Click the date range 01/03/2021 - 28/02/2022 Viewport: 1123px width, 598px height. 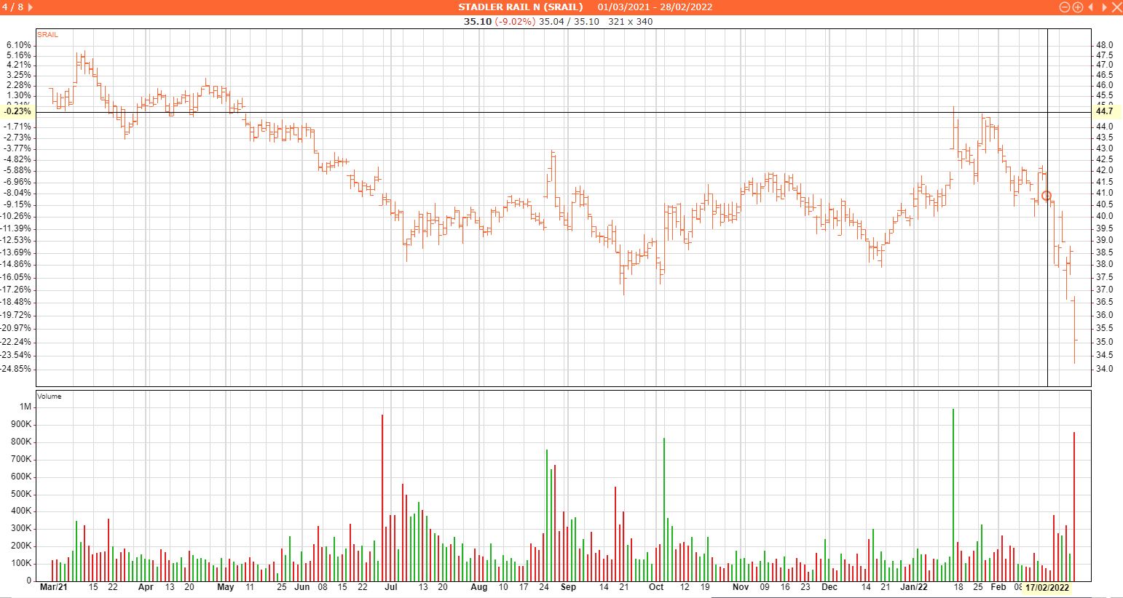point(655,7)
